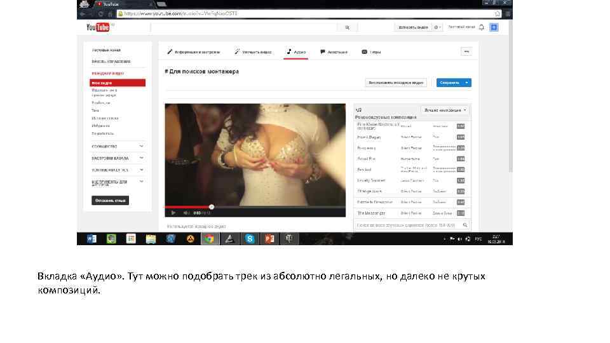Open the gear settings dropdown in the header
610x343 pixels.
tap(437, 27)
